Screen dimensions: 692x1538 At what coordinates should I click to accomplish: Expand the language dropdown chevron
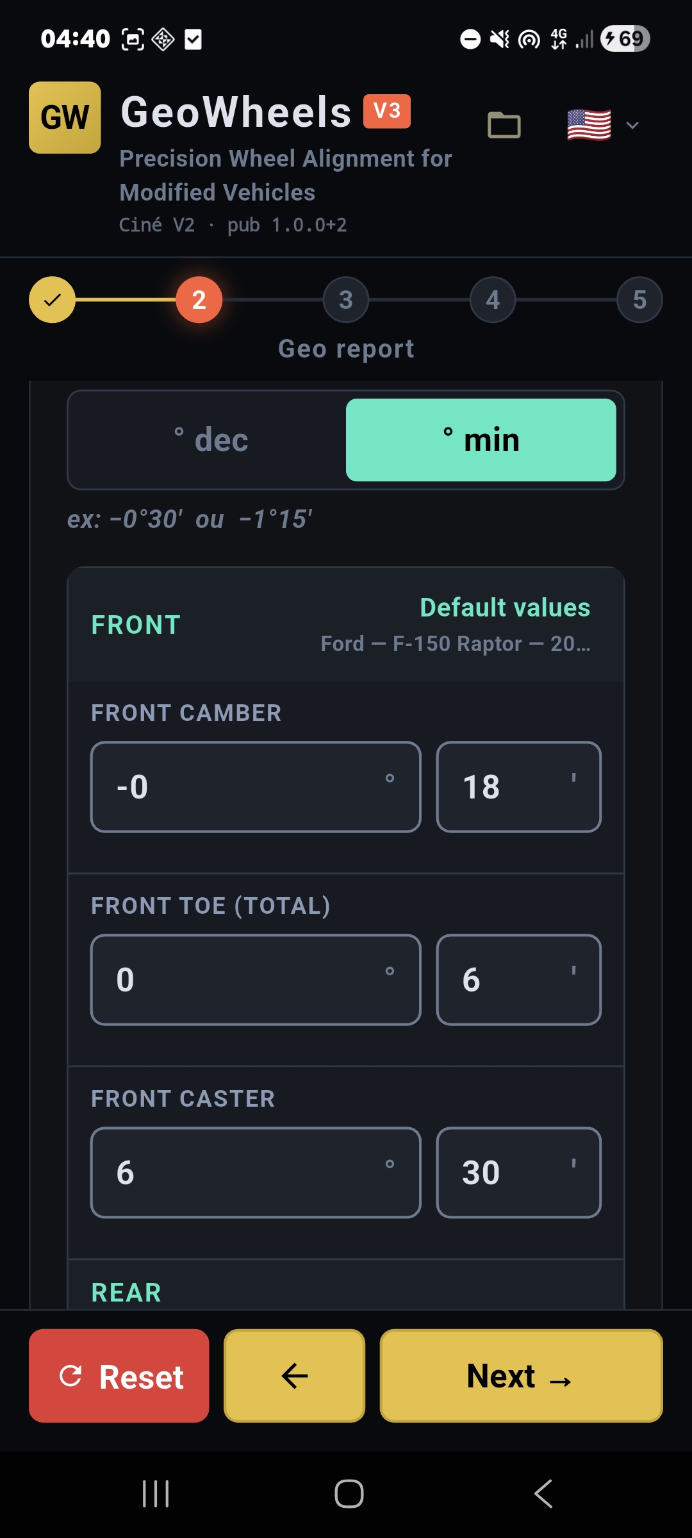click(632, 125)
